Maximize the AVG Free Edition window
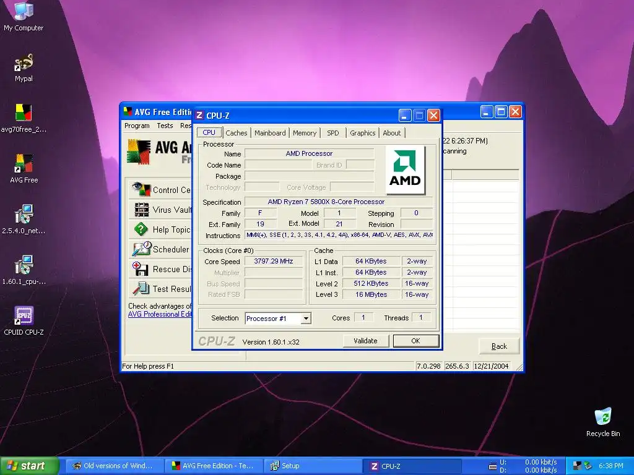The height and width of the screenshot is (475, 634). [501, 111]
